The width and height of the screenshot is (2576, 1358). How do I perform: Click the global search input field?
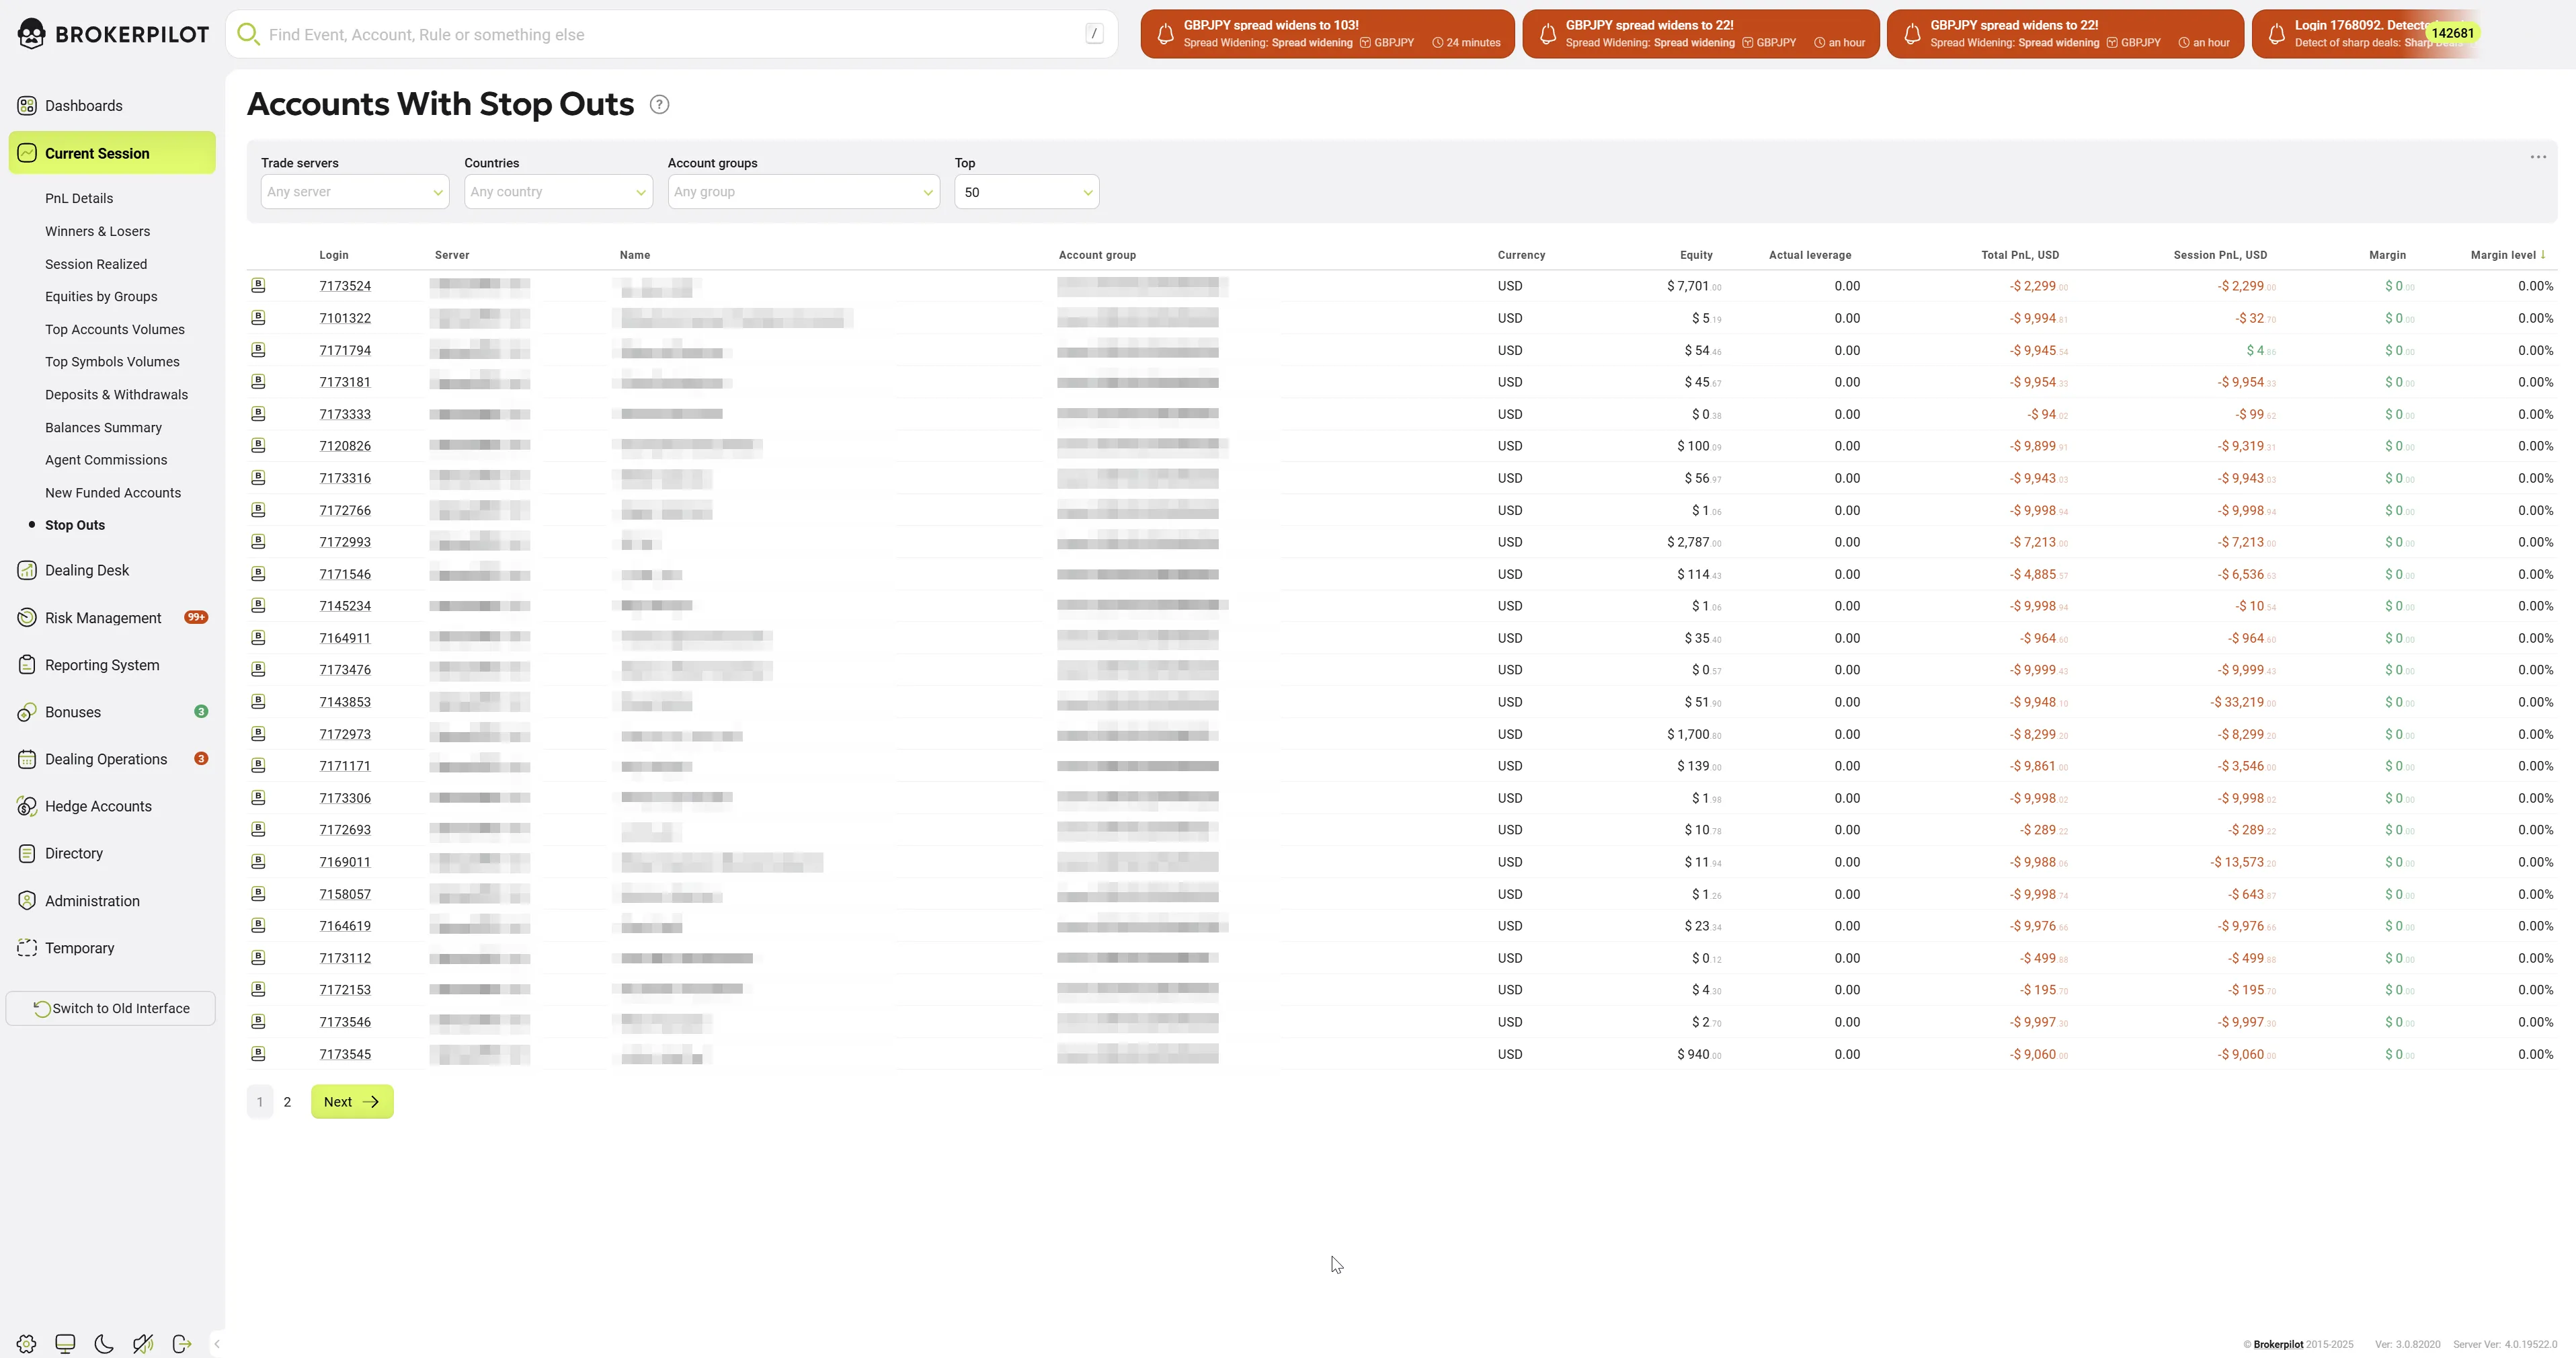point(671,34)
